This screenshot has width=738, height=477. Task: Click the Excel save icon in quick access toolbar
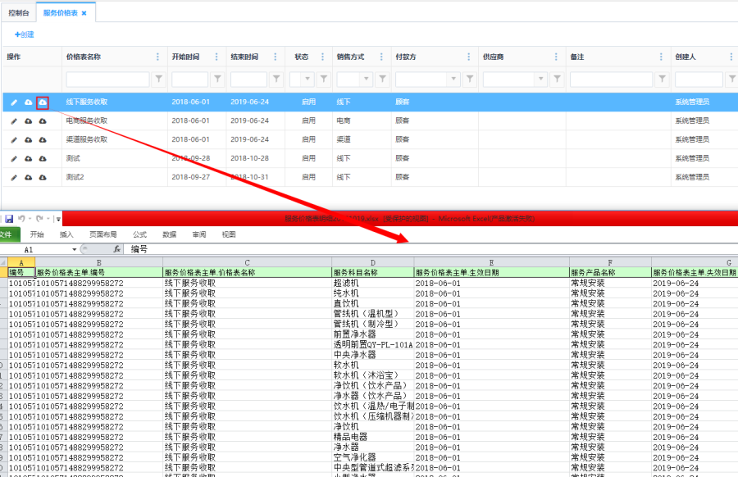pyautogui.click(x=9, y=219)
